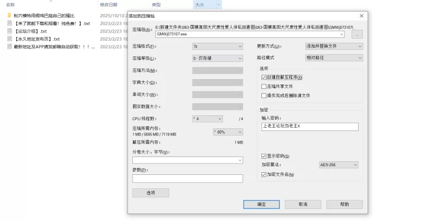Open the arrow beside 大小 column header
434x222 pixels.
coord(219,5)
